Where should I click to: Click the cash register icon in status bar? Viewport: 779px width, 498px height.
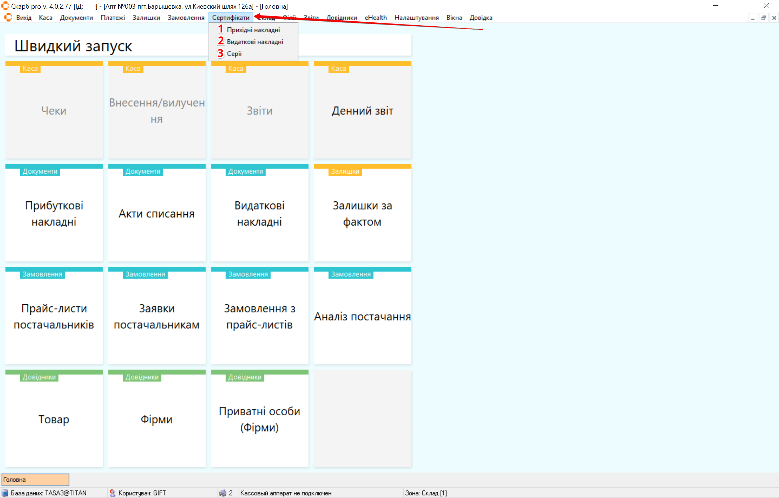tap(223, 493)
